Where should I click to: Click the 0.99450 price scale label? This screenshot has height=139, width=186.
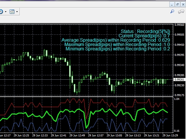[180, 45]
